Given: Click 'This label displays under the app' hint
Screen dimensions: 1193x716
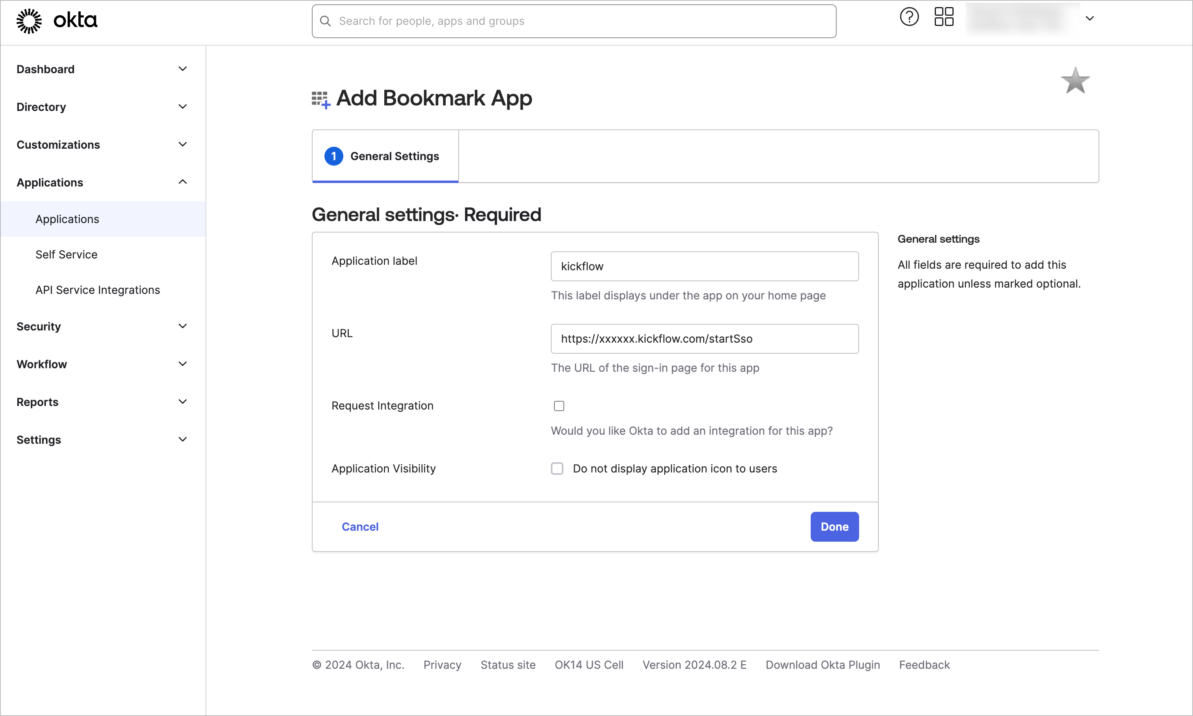Looking at the screenshot, I should tap(688, 295).
